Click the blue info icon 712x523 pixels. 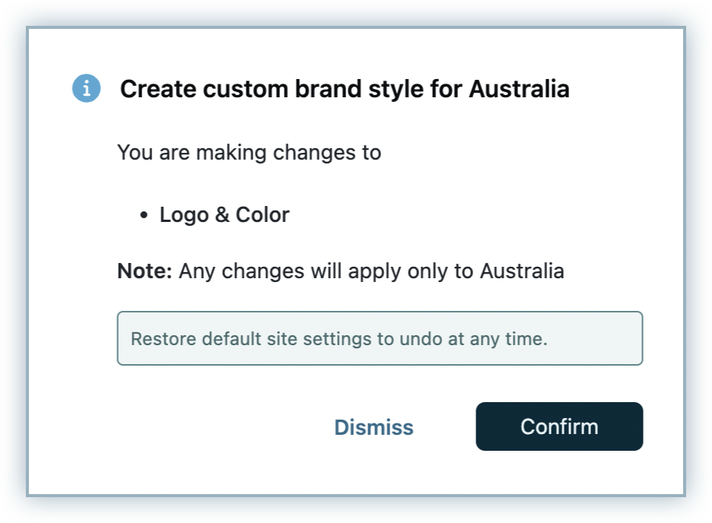coord(86,89)
